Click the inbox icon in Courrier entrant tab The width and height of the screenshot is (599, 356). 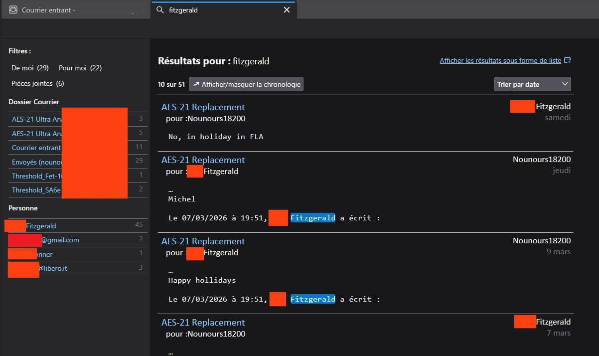coord(13,10)
